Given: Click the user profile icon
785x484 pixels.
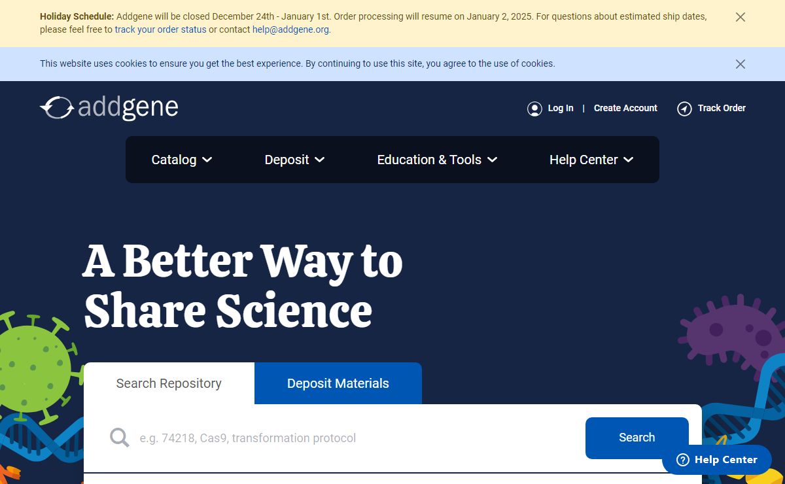Looking at the screenshot, I should [x=534, y=109].
